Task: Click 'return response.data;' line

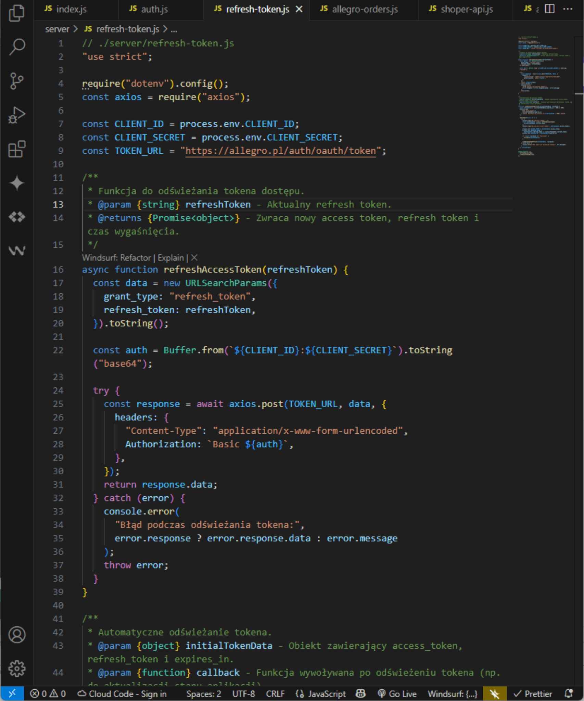Action: point(161,485)
